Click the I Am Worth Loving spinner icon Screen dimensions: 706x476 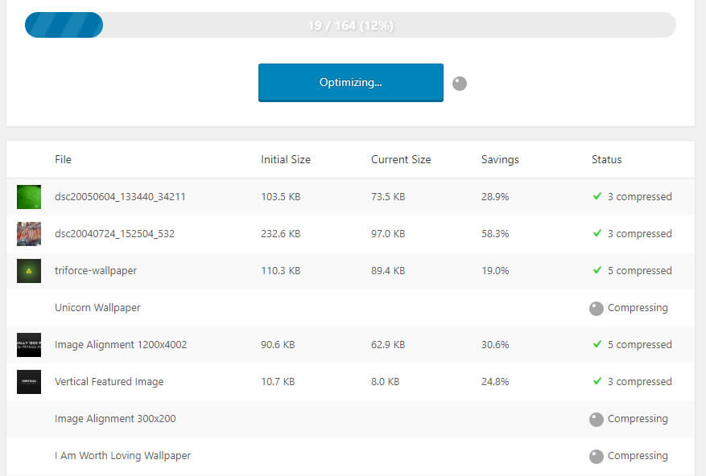click(597, 456)
